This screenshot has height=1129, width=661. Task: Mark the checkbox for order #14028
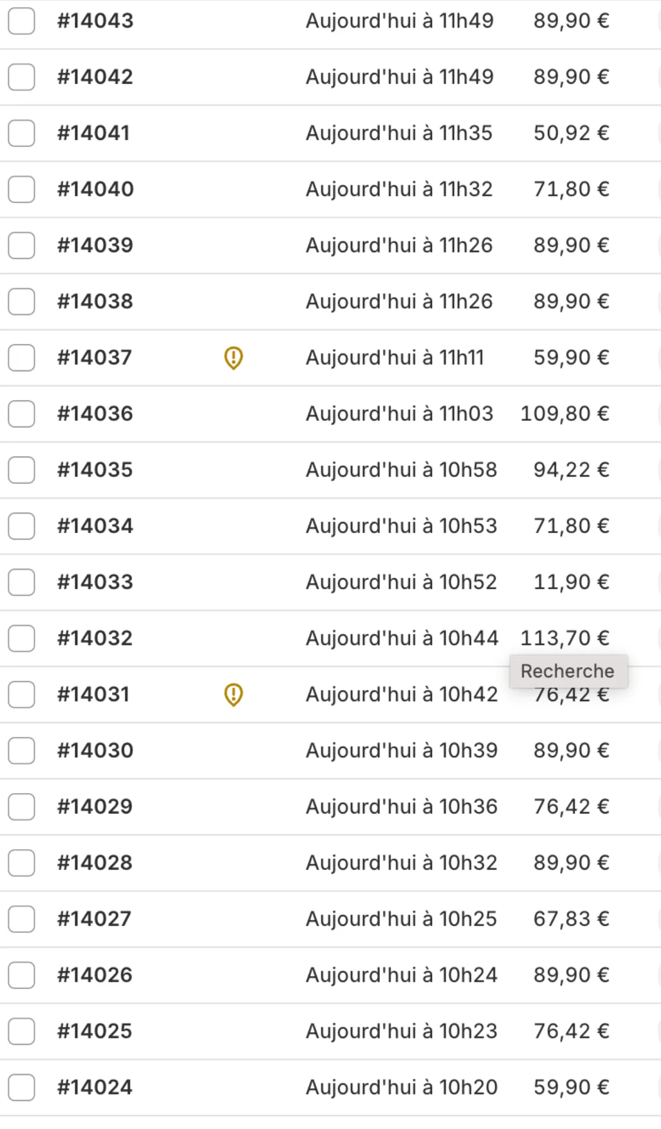(x=21, y=862)
